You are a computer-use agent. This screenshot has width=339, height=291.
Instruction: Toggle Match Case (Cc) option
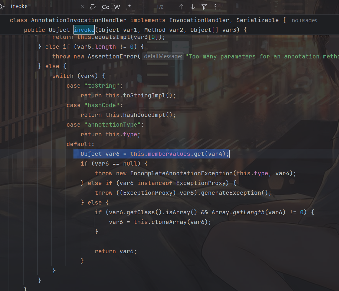[x=105, y=7]
